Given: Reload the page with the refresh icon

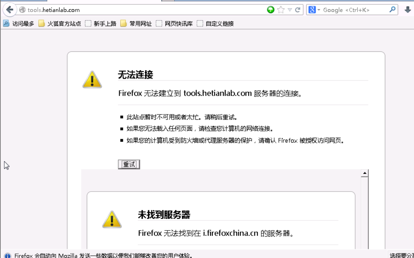Looking at the screenshot, I should pyautogui.click(x=298, y=10).
